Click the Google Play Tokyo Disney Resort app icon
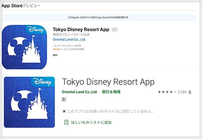Image resolution: width=202 pixels, height=139 pixels. point(29,102)
